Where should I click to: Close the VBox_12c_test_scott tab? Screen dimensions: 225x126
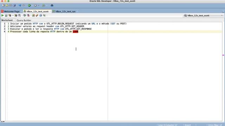pyautogui.click(x=50, y=12)
